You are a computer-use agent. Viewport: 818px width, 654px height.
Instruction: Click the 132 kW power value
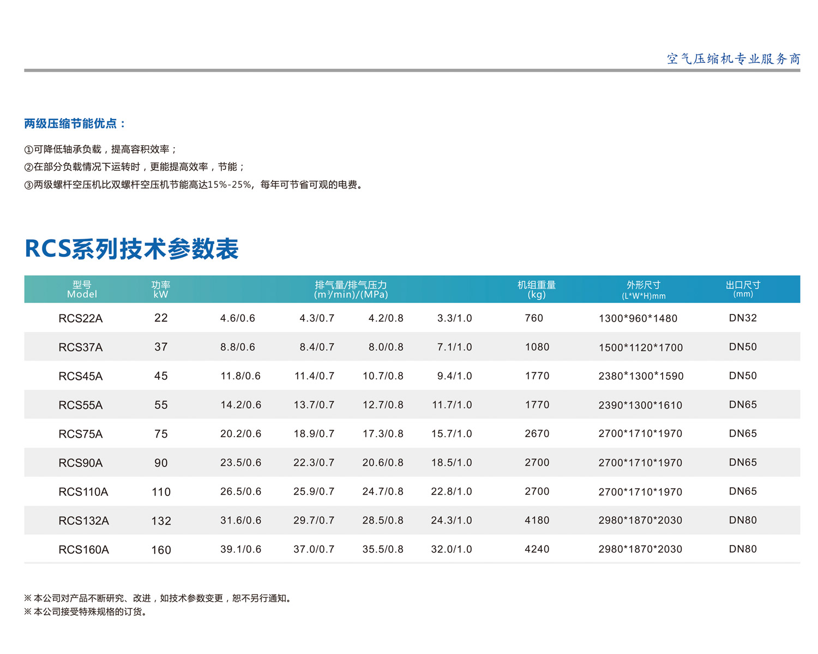[161, 521]
